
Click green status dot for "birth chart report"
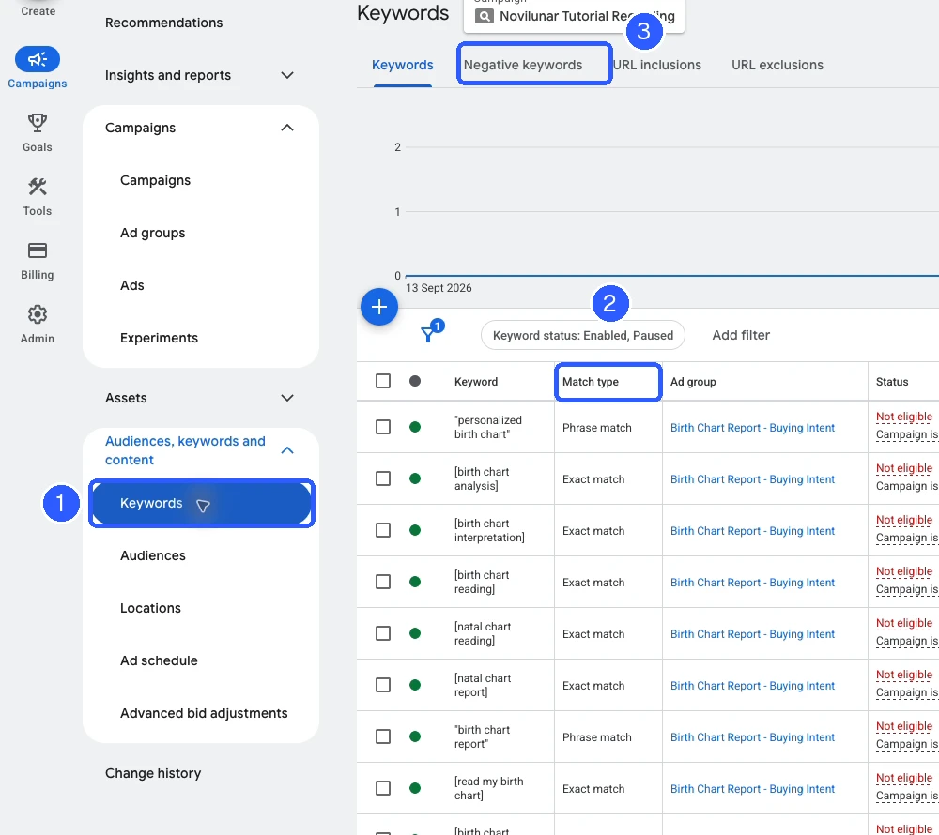click(x=415, y=736)
